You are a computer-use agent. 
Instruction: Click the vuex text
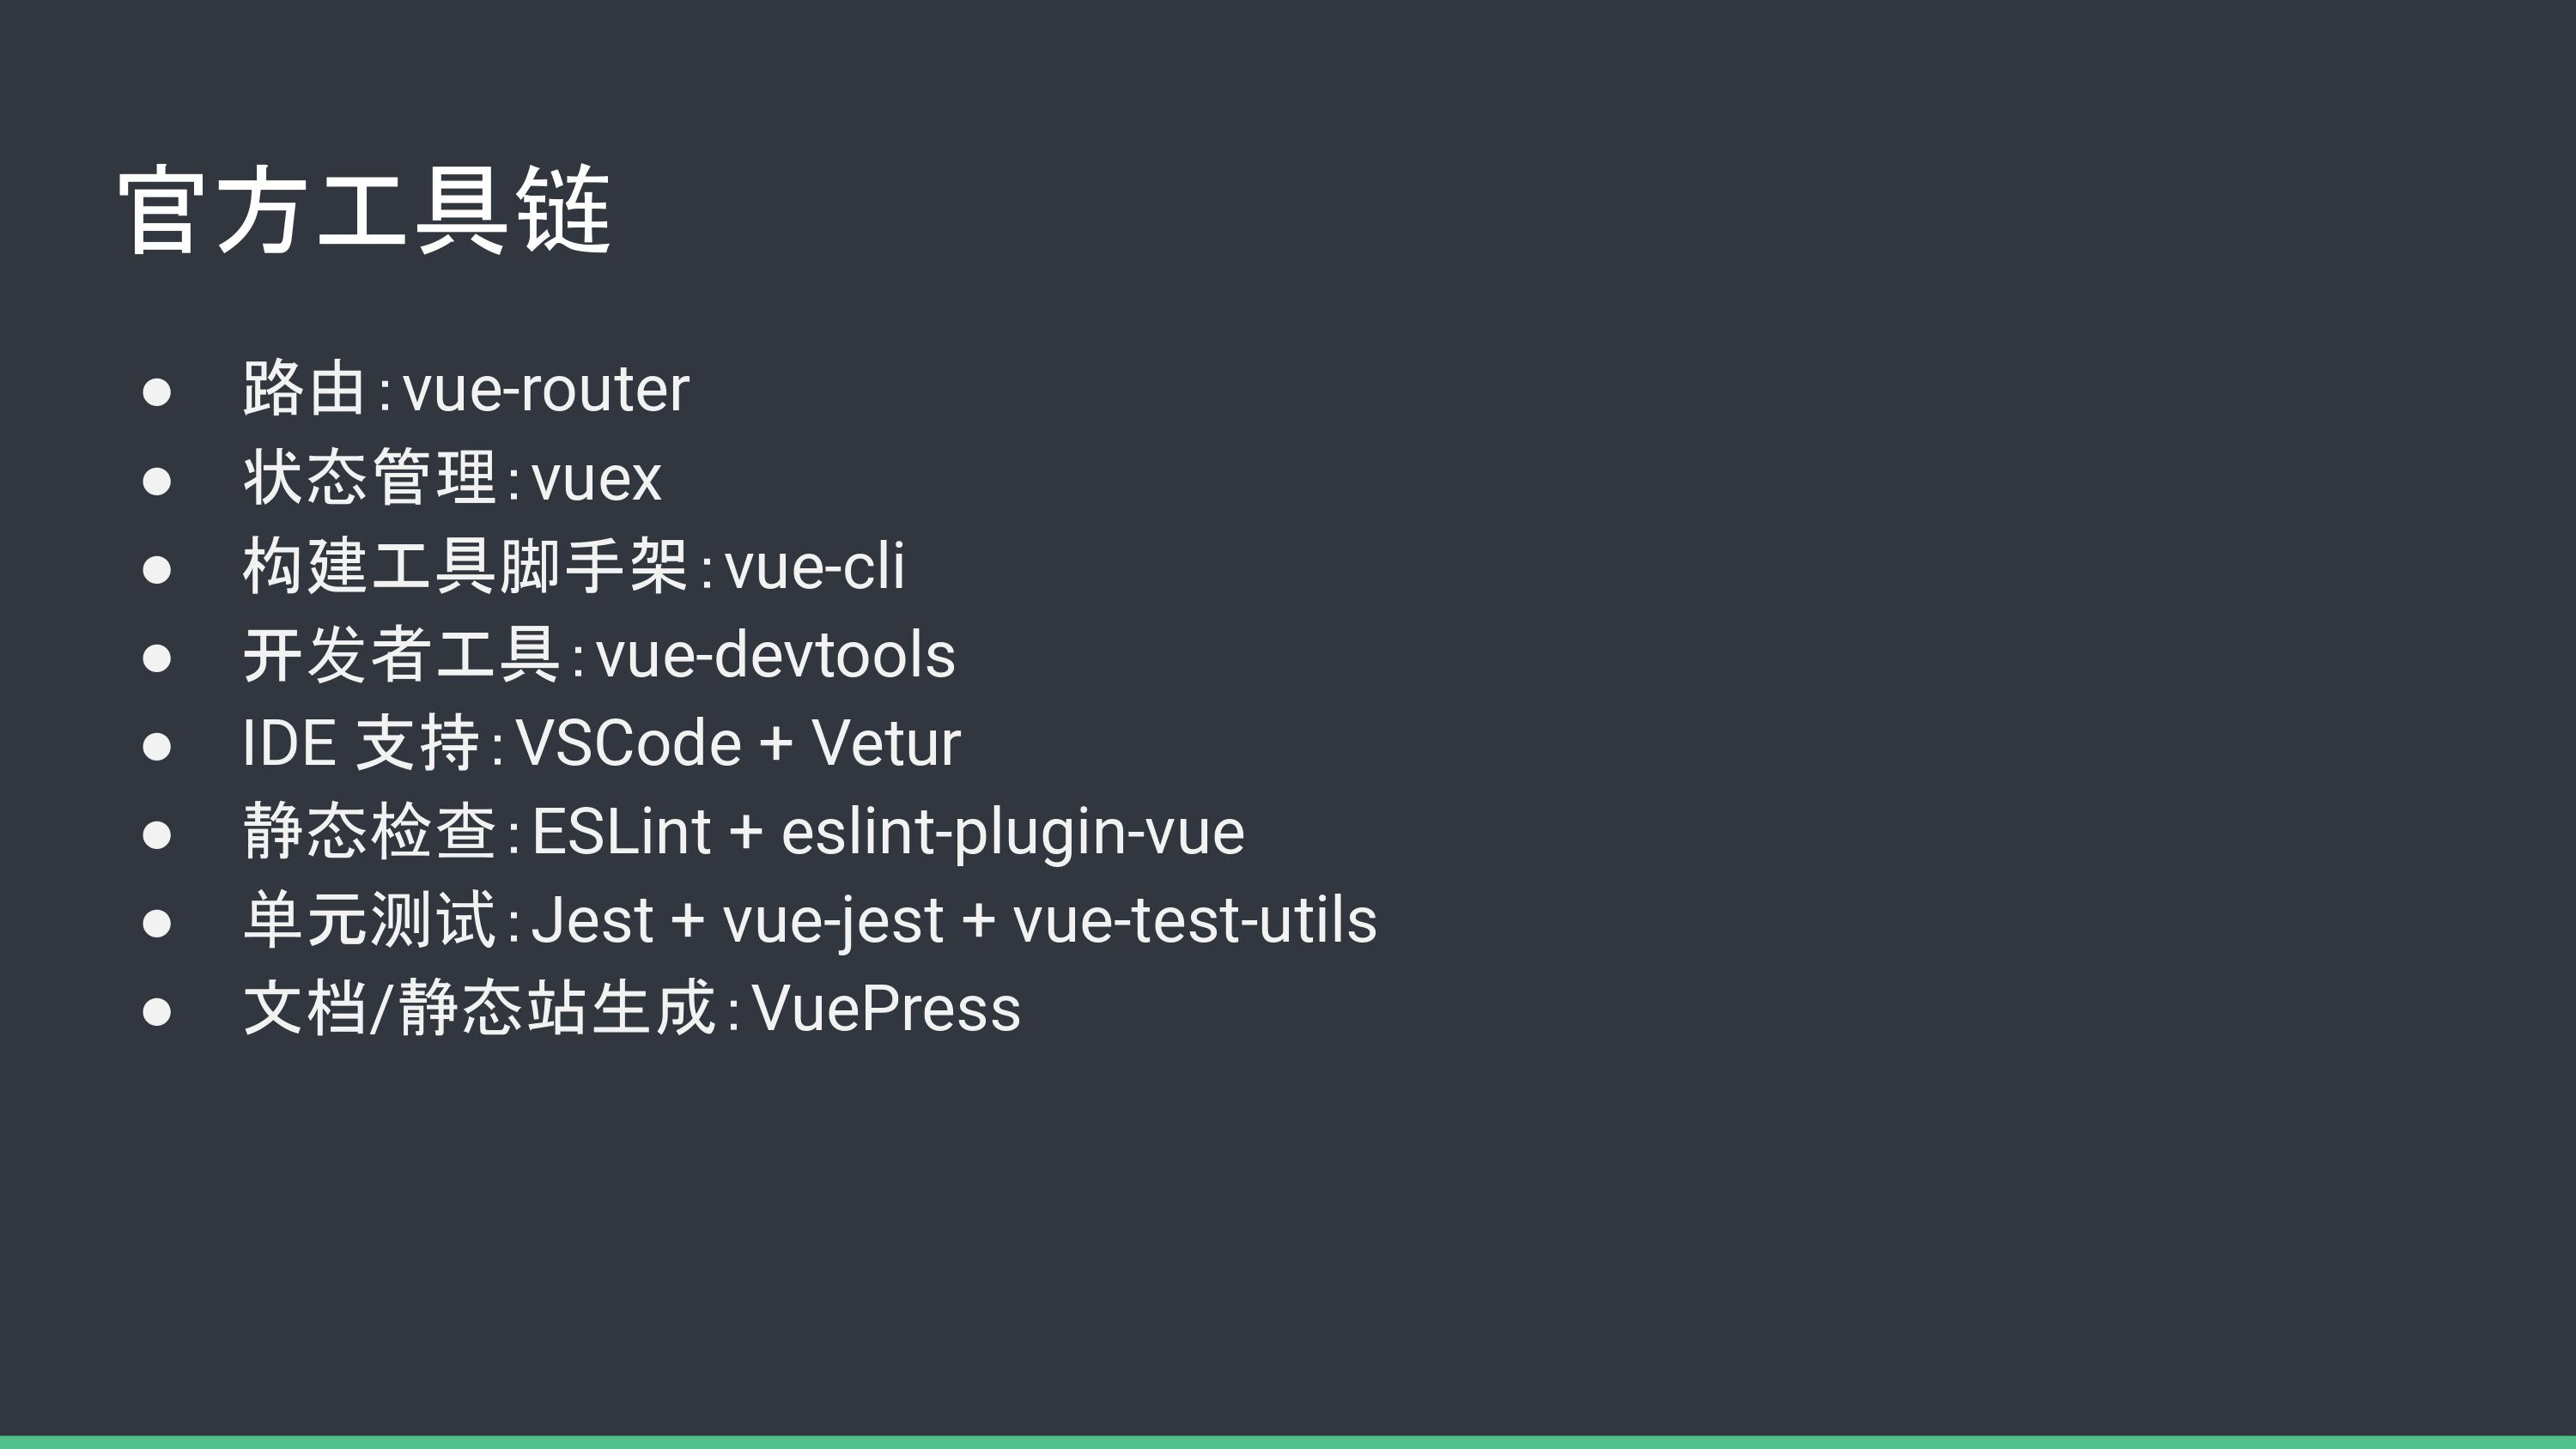(597, 478)
